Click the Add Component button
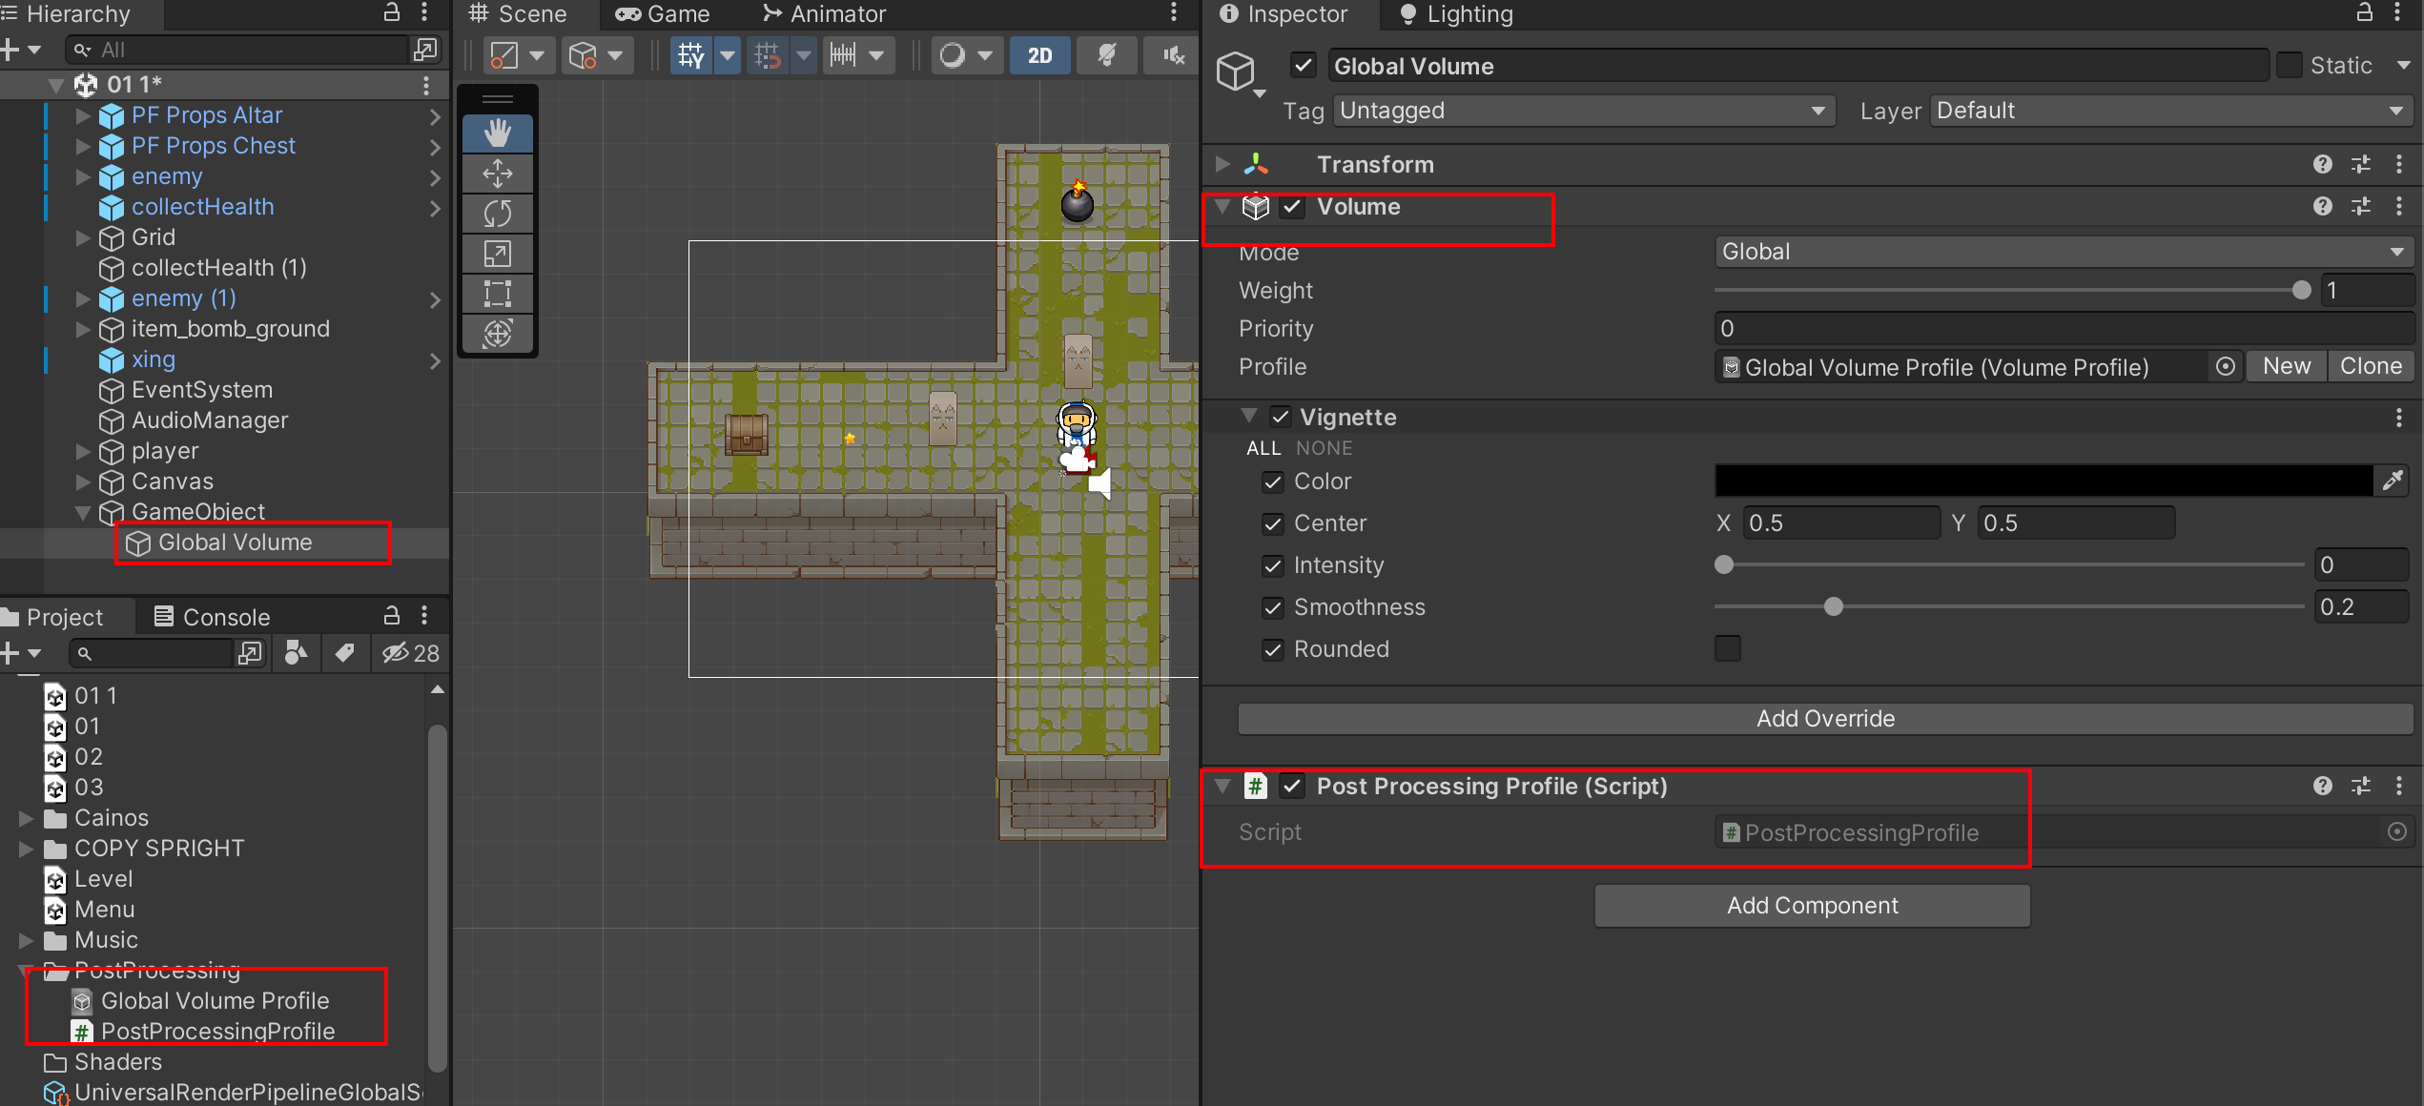This screenshot has width=2424, height=1106. pos(1811,905)
